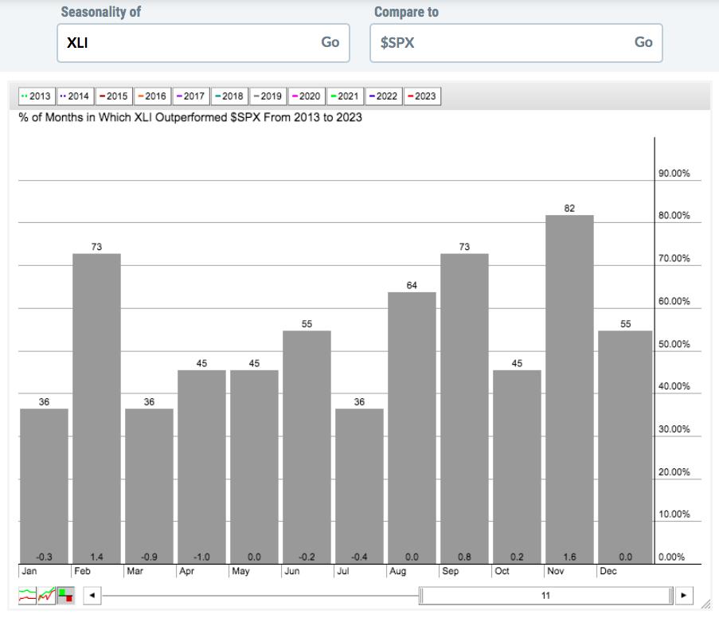
Task: Click the resize grip at the chart corner
Action: [705, 606]
